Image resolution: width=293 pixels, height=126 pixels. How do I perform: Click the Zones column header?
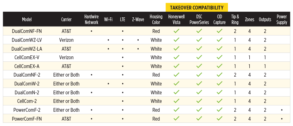[249, 20]
